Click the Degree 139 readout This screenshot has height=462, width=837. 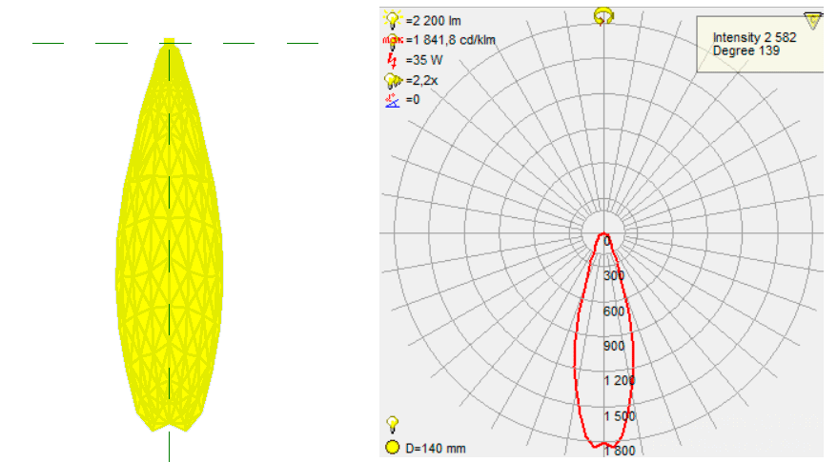pyautogui.click(x=745, y=50)
